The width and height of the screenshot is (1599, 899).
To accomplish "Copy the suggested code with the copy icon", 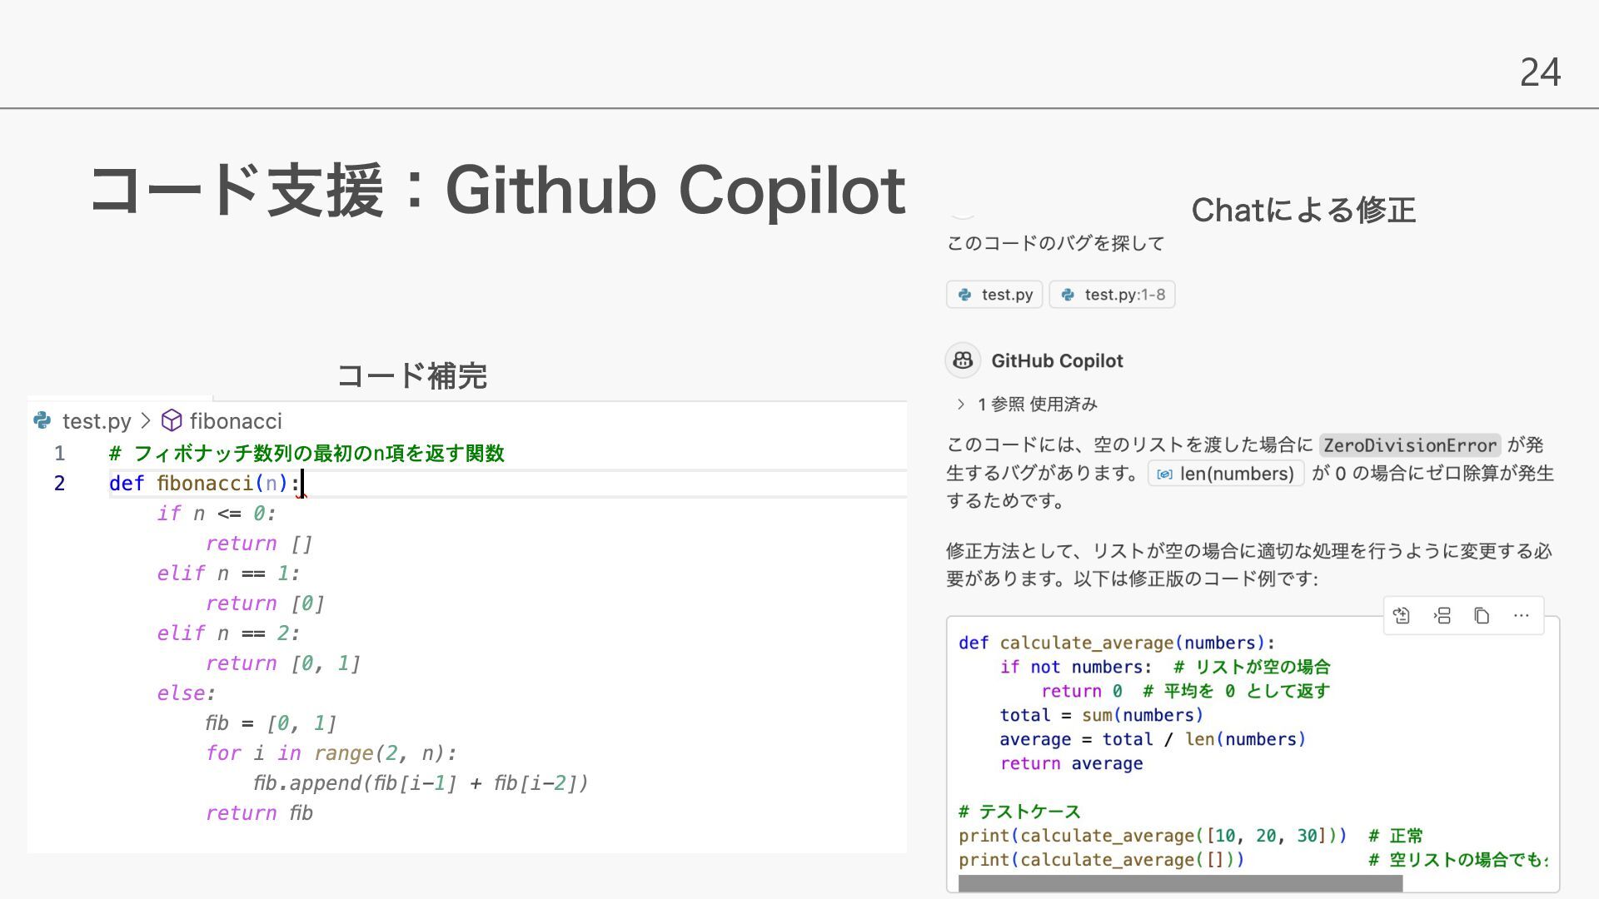I will [1482, 616].
